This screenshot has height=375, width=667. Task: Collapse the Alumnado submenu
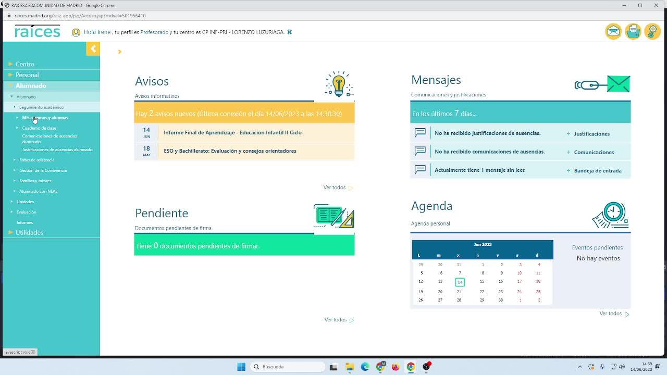[26, 97]
